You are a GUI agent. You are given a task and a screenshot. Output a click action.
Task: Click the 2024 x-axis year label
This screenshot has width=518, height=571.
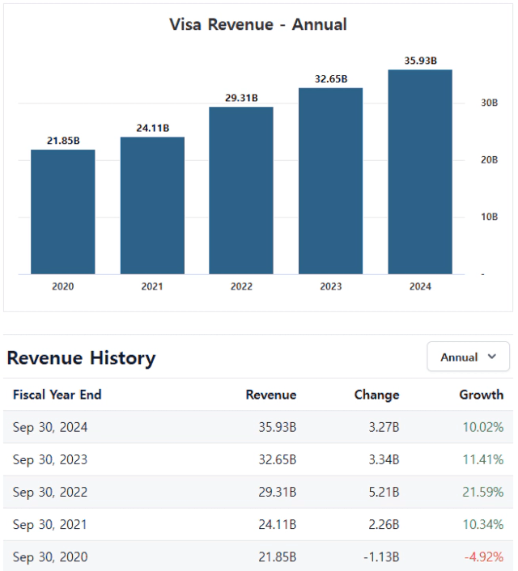tap(420, 286)
